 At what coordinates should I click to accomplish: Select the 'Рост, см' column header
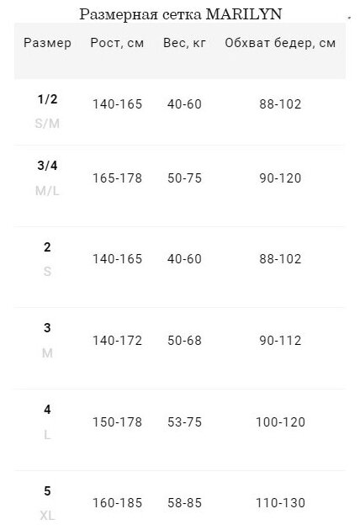click(117, 43)
